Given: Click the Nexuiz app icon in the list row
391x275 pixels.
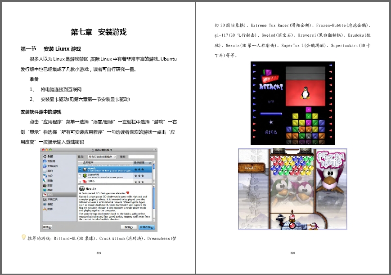Looking at the screenshot, I should [x=85, y=169].
